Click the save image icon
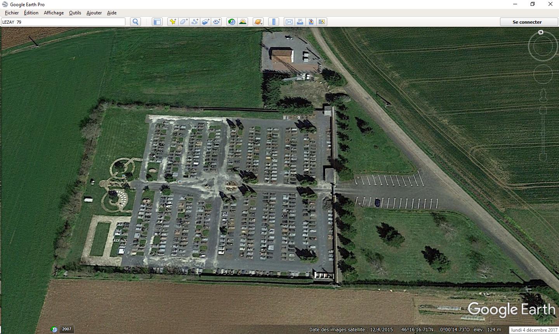Image resolution: width=559 pixels, height=334 pixels. point(311,22)
